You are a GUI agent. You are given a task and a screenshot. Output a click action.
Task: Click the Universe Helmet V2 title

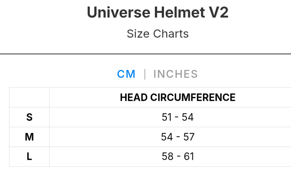point(157,13)
